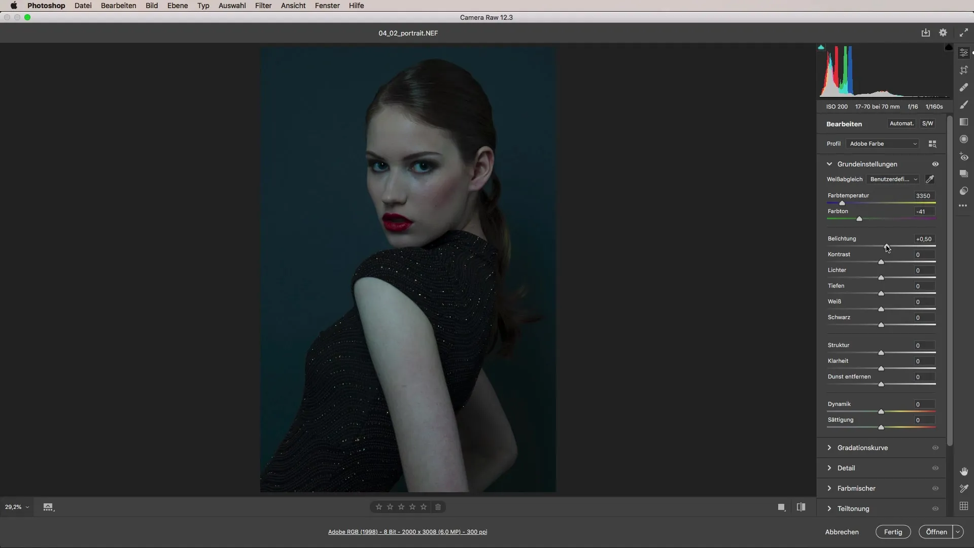Expand the Gradationskurve section
This screenshot has height=548, width=974.
[829, 448]
